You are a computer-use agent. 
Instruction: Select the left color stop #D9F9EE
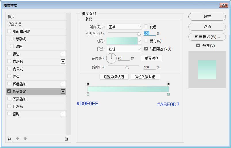(88, 94)
